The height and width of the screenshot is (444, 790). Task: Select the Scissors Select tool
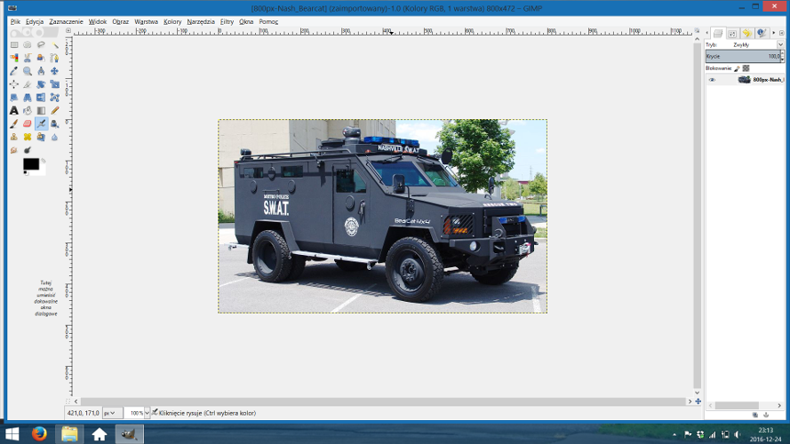(x=28, y=58)
